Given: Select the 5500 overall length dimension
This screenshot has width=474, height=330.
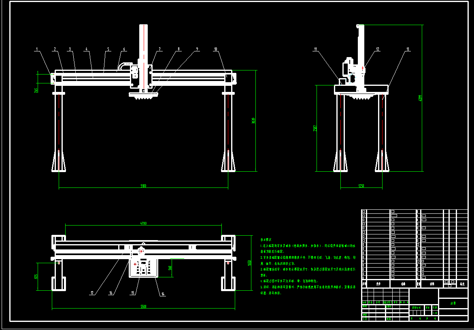Looking at the screenshot, I should (143, 307).
